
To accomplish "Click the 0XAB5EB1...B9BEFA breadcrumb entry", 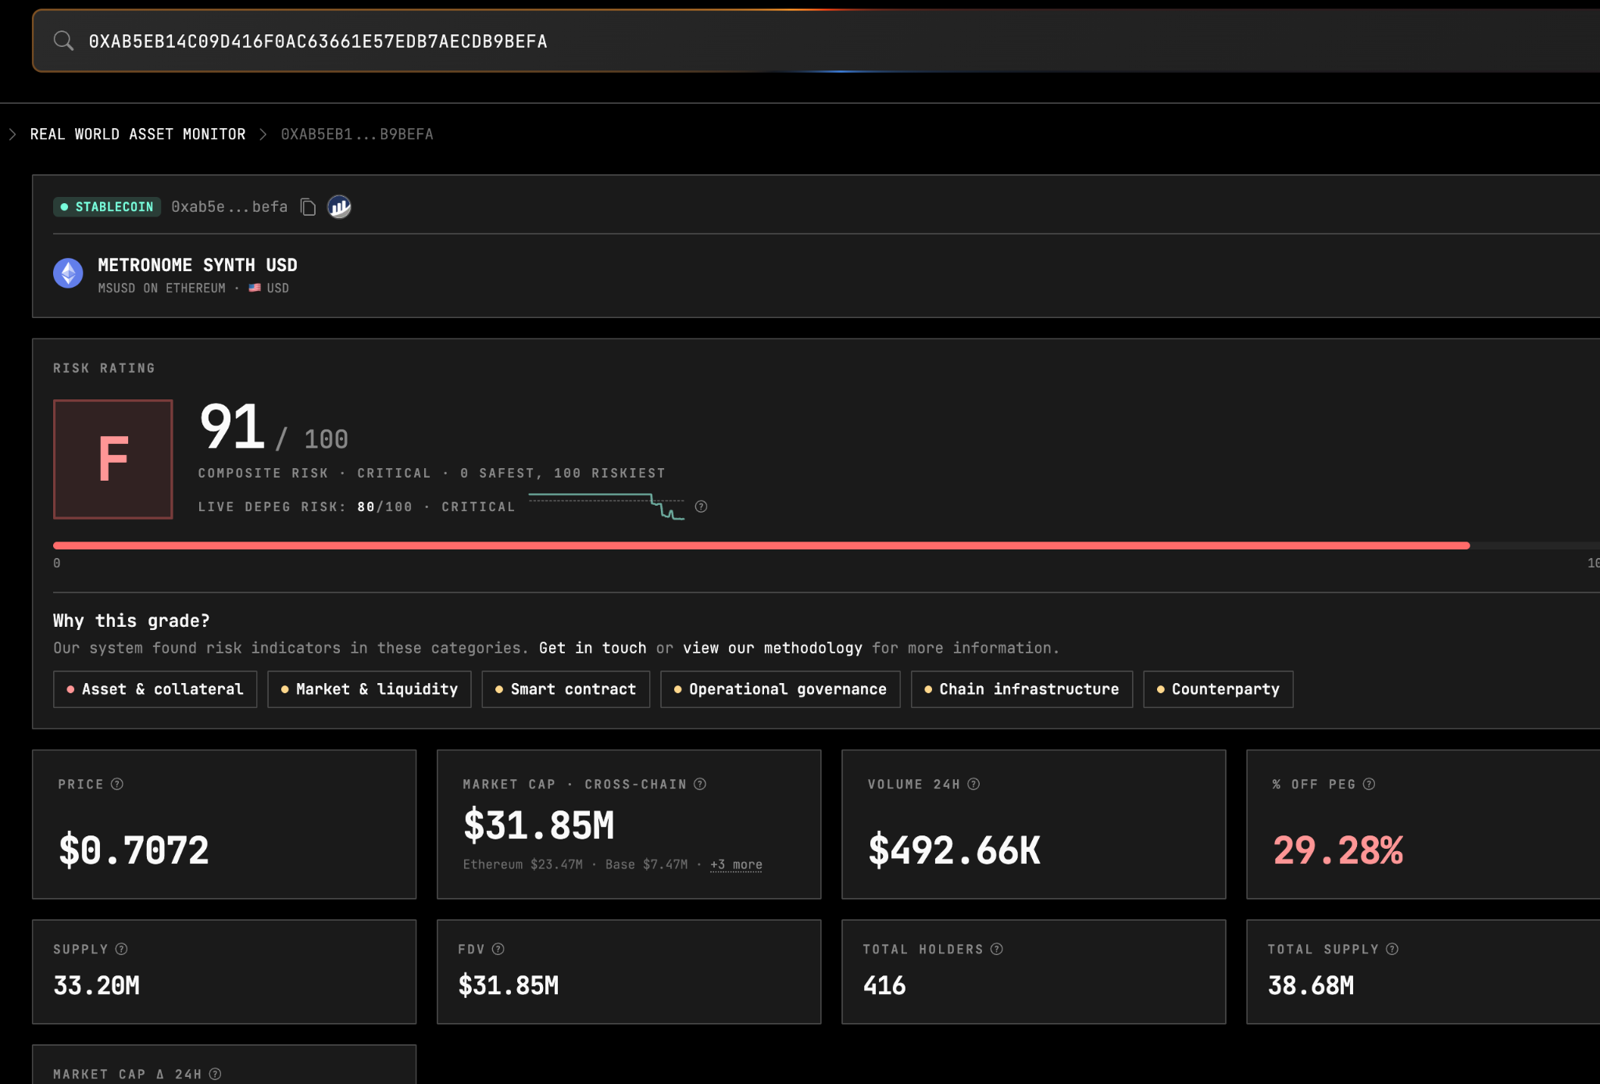I will [x=357, y=134].
